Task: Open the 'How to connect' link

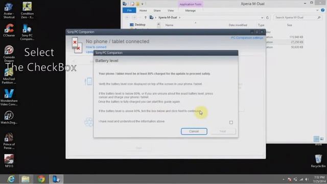Action: click(96, 47)
